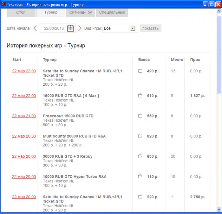Click the Место column header
Screen dimensions: 222x214
pyautogui.click(x=177, y=60)
